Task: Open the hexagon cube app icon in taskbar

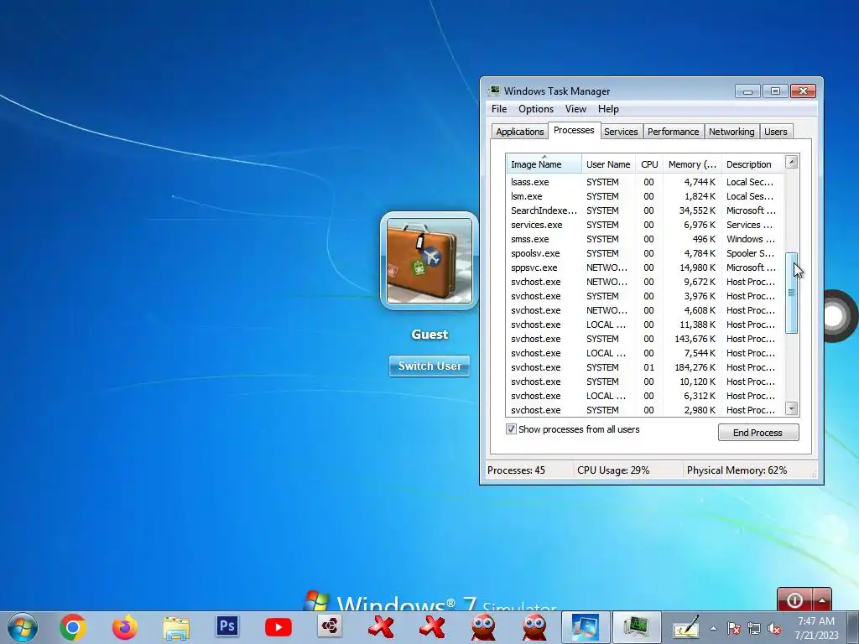Action: pyautogui.click(x=330, y=626)
